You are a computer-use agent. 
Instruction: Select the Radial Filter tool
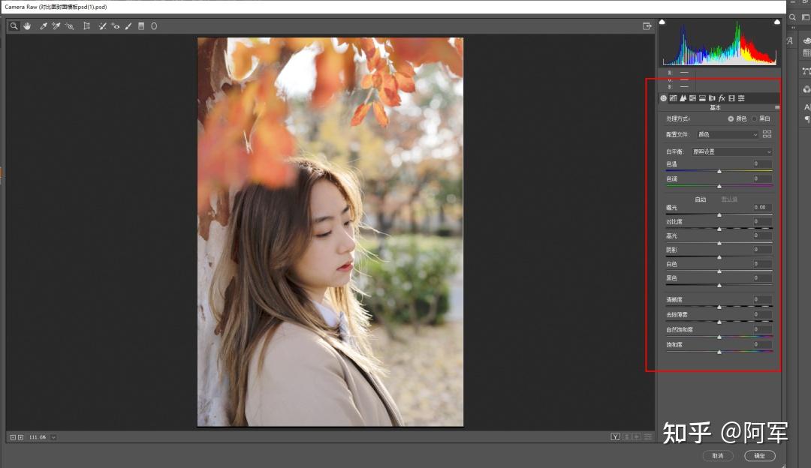coord(154,25)
